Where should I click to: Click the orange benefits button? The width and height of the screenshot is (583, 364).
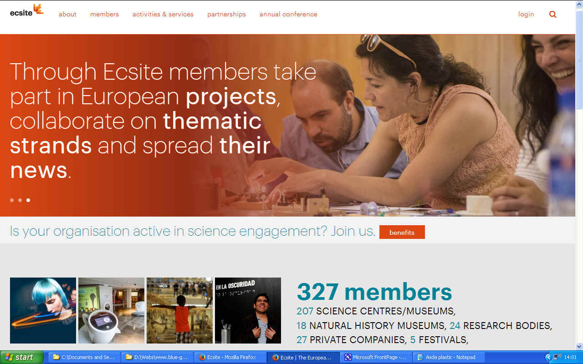[x=402, y=232]
